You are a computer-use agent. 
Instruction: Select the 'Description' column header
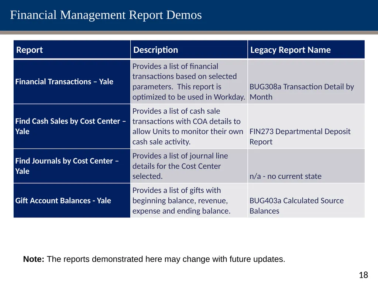(189, 50)
